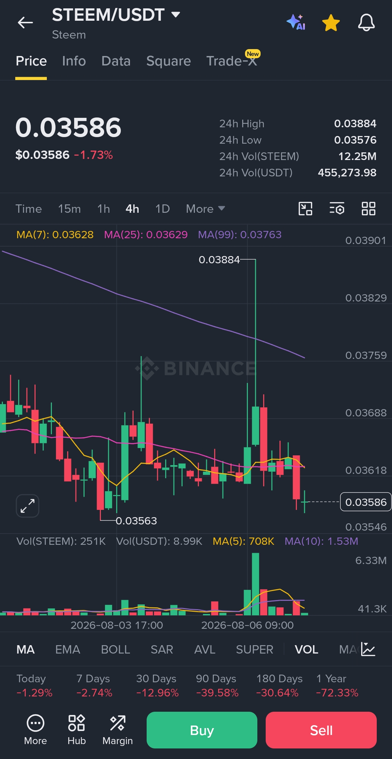Open the More timeframes dropdown

point(205,209)
